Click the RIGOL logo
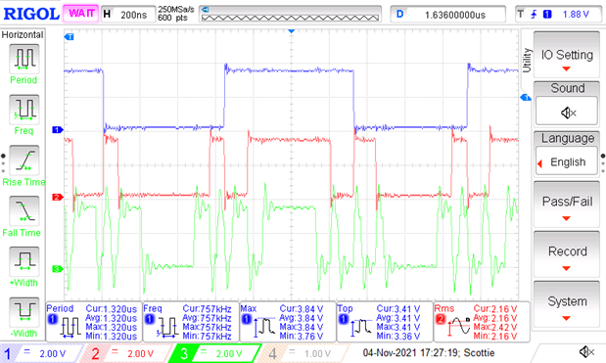This screenshot has height=363, width=606. 31,14
